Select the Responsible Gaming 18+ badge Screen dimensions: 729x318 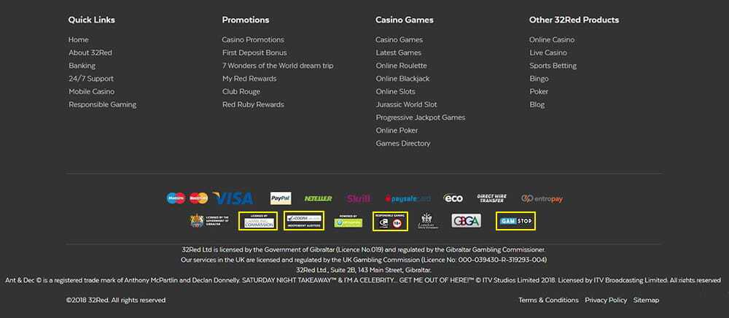(390, 221)
